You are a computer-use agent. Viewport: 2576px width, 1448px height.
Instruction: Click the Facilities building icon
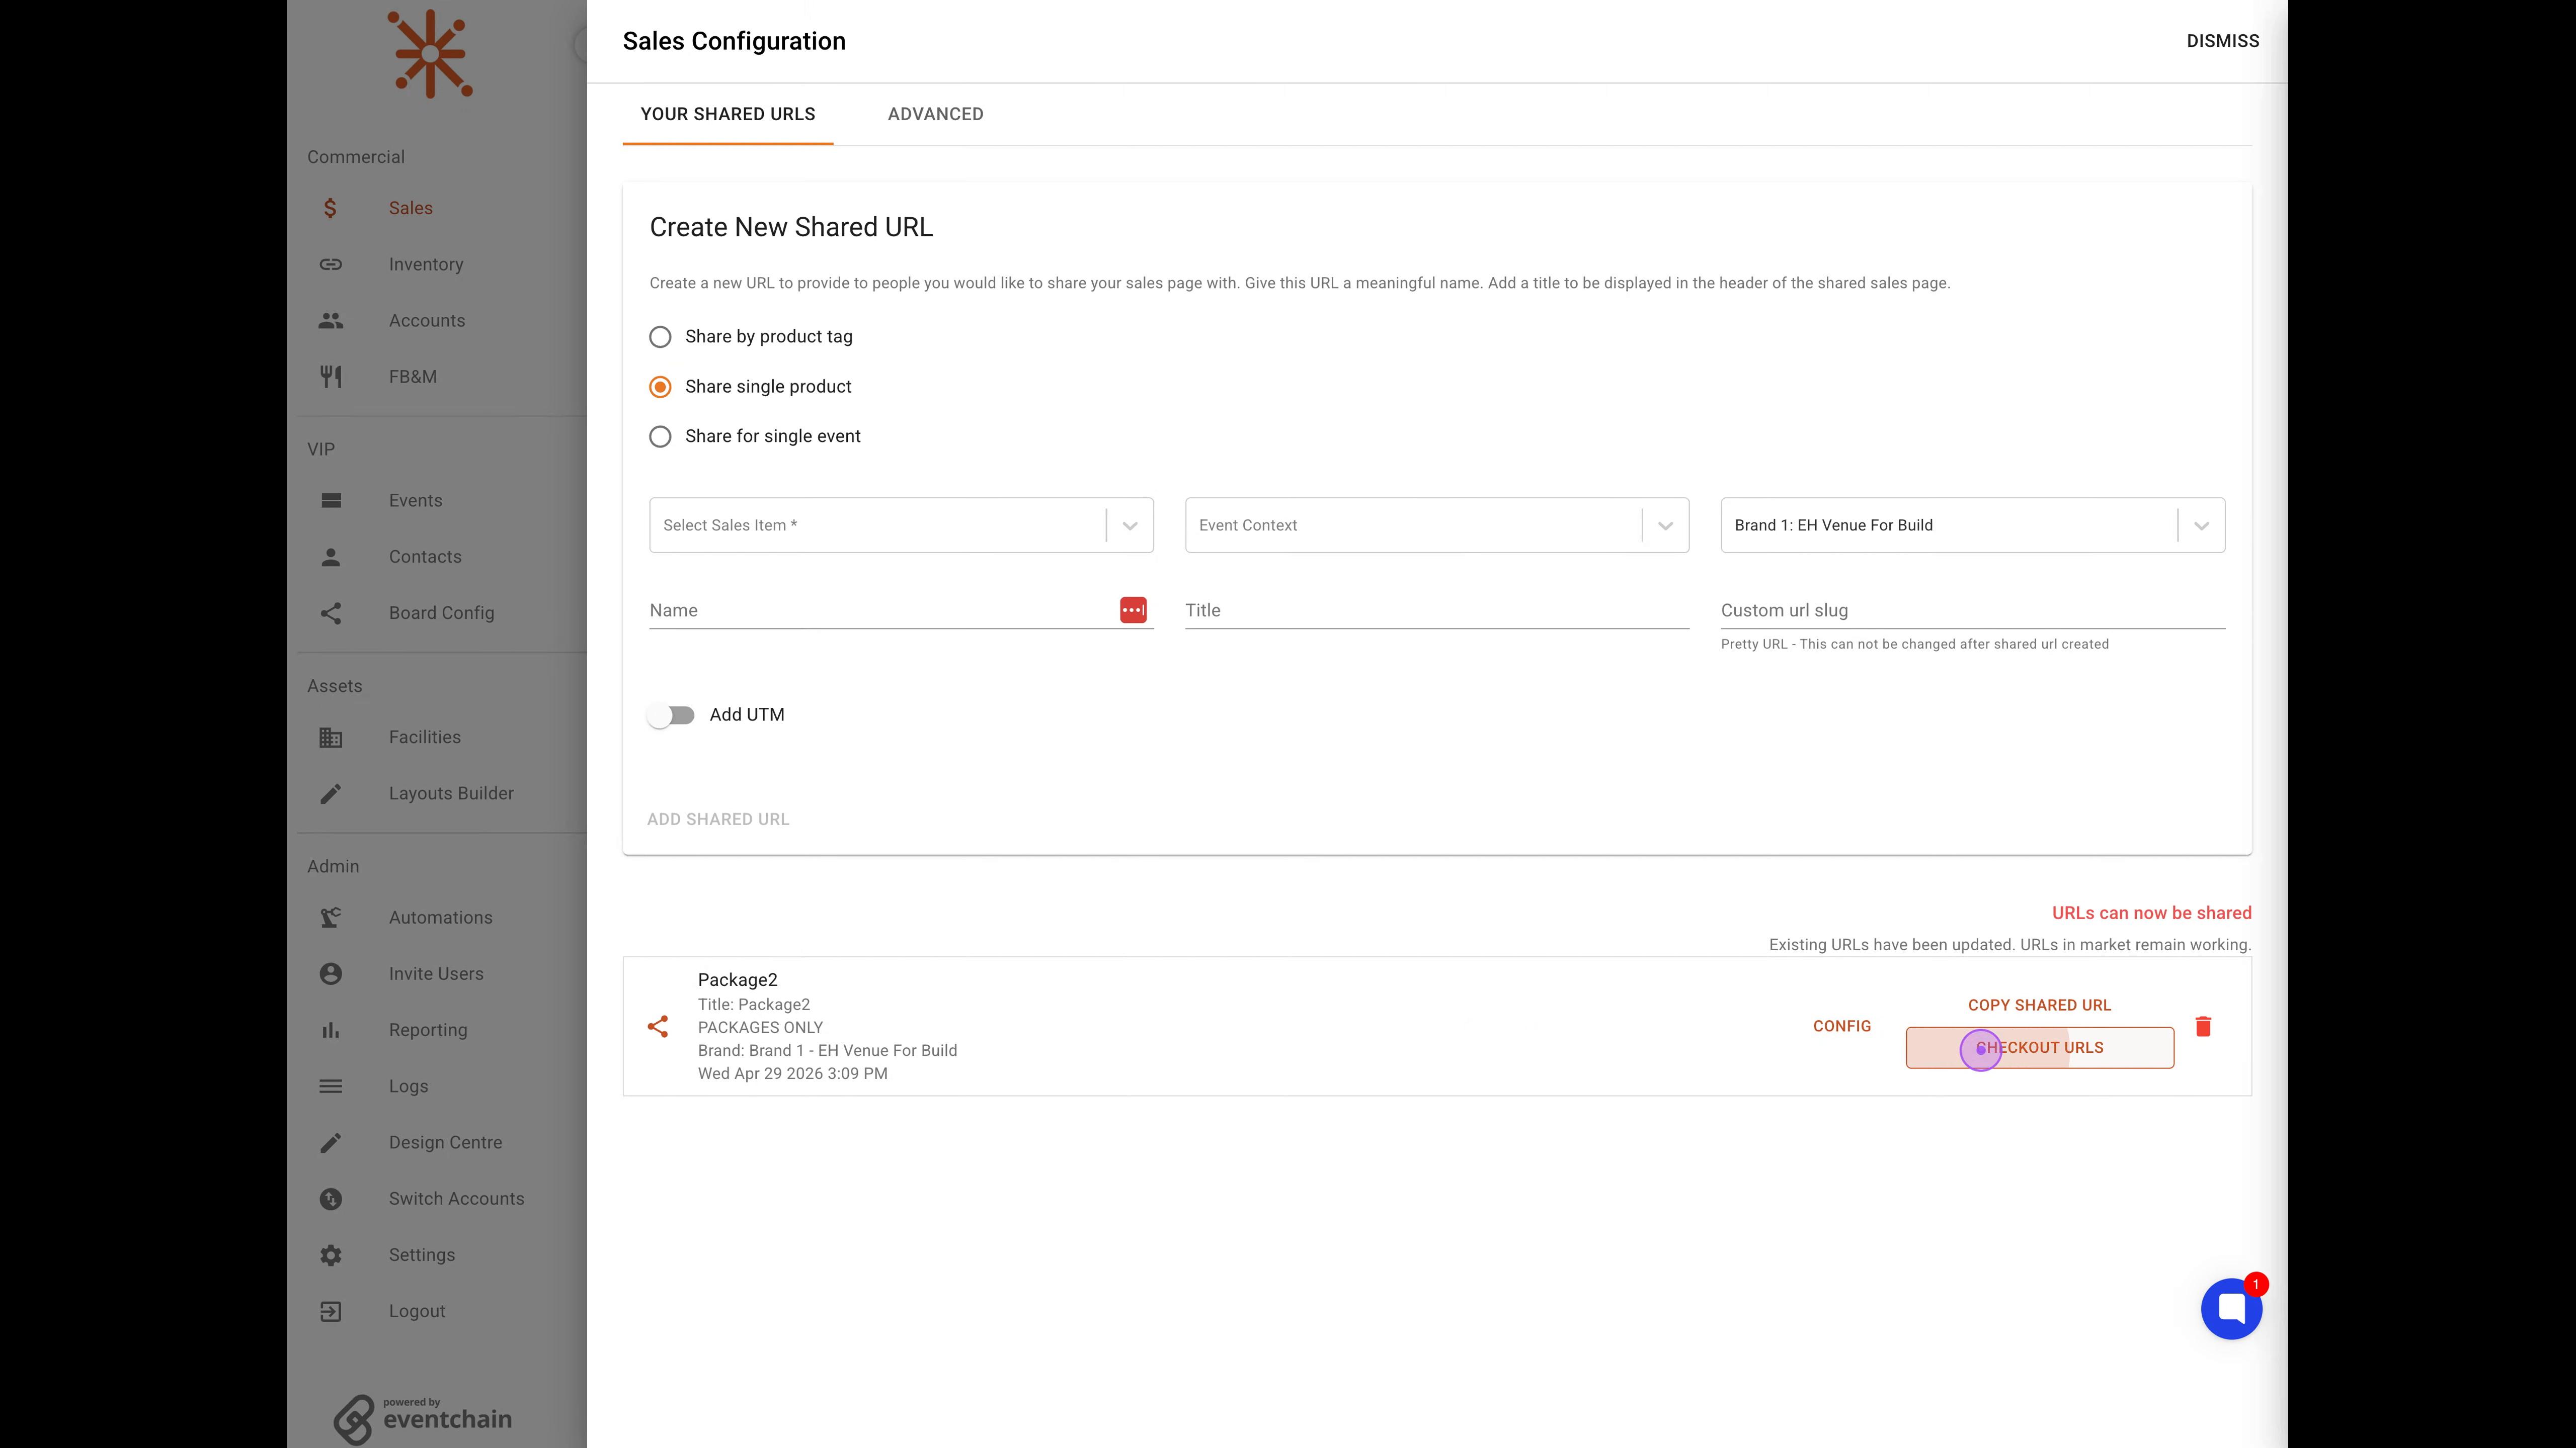331,738
